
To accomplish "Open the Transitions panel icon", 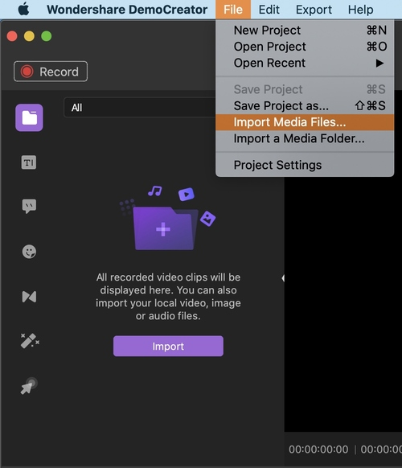I will point(29,297).
